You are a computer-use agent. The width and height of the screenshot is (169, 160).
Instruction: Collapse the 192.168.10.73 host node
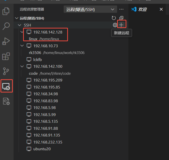[22, 46]
